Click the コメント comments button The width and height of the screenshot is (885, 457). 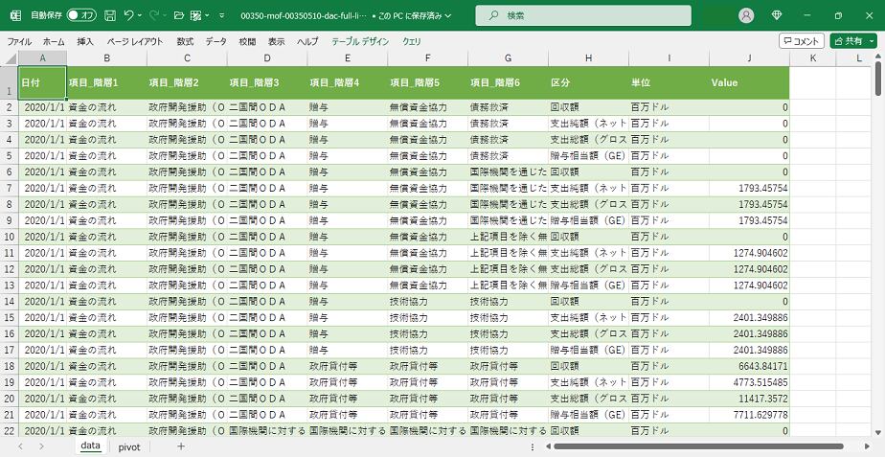click(801, 41)
